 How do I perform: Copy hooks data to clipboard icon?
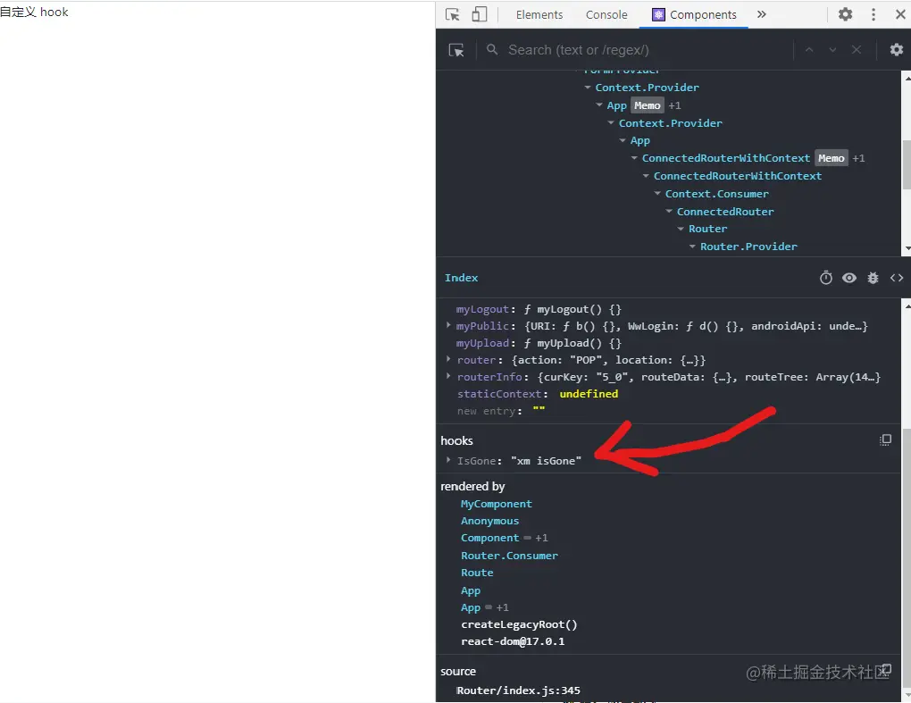click(885, 439)
